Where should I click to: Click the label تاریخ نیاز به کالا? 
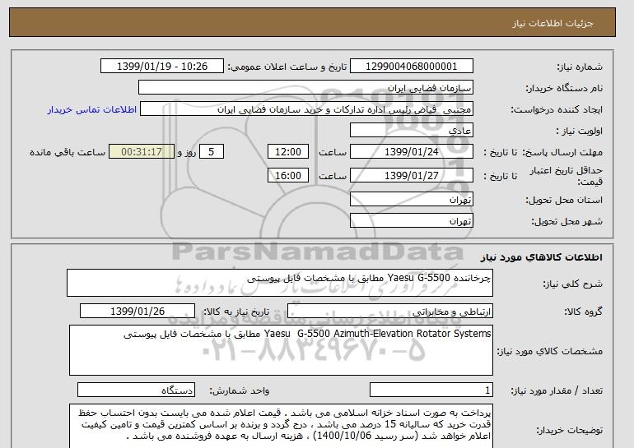pos(236,312)
